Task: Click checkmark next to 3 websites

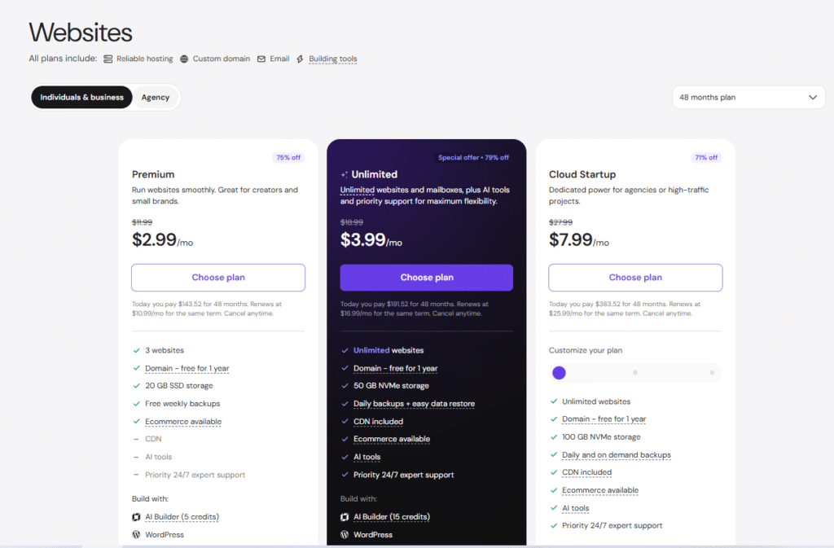Action: (x=136, y=350)
